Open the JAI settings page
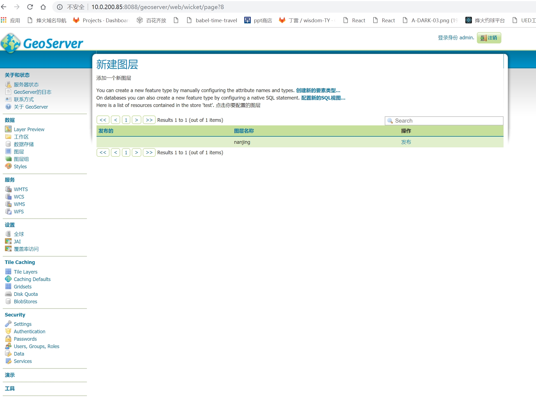This screenshot has width=536, height=402. (x=17, y=241)
